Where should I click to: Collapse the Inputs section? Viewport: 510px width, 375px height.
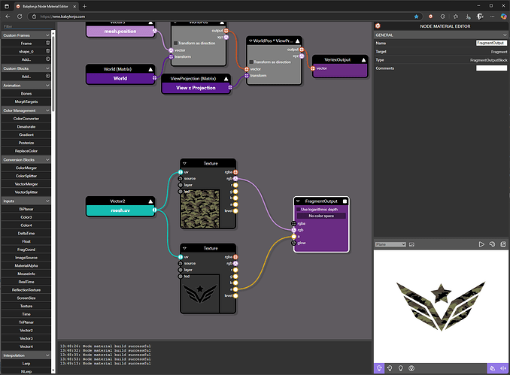[47, 201]
